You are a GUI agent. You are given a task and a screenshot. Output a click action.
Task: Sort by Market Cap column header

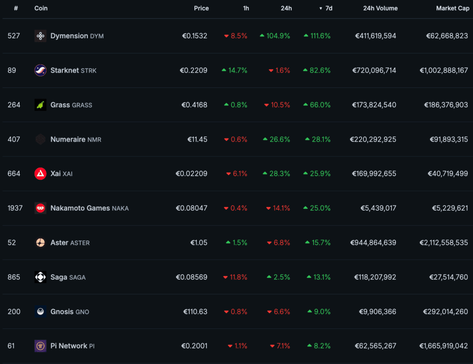click(x=452, y=8)
